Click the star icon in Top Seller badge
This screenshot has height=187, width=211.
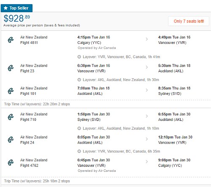[5, 8]
